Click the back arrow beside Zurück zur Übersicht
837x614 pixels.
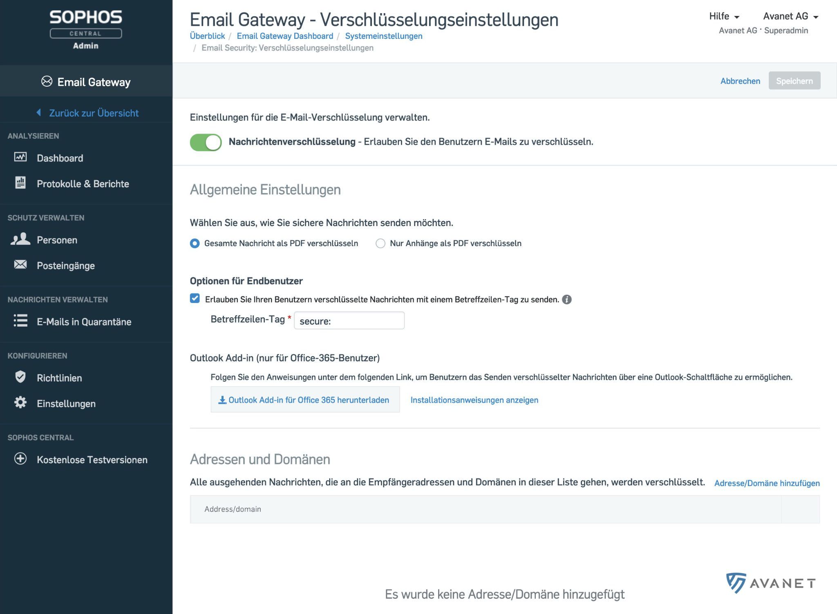coord(38,112)
